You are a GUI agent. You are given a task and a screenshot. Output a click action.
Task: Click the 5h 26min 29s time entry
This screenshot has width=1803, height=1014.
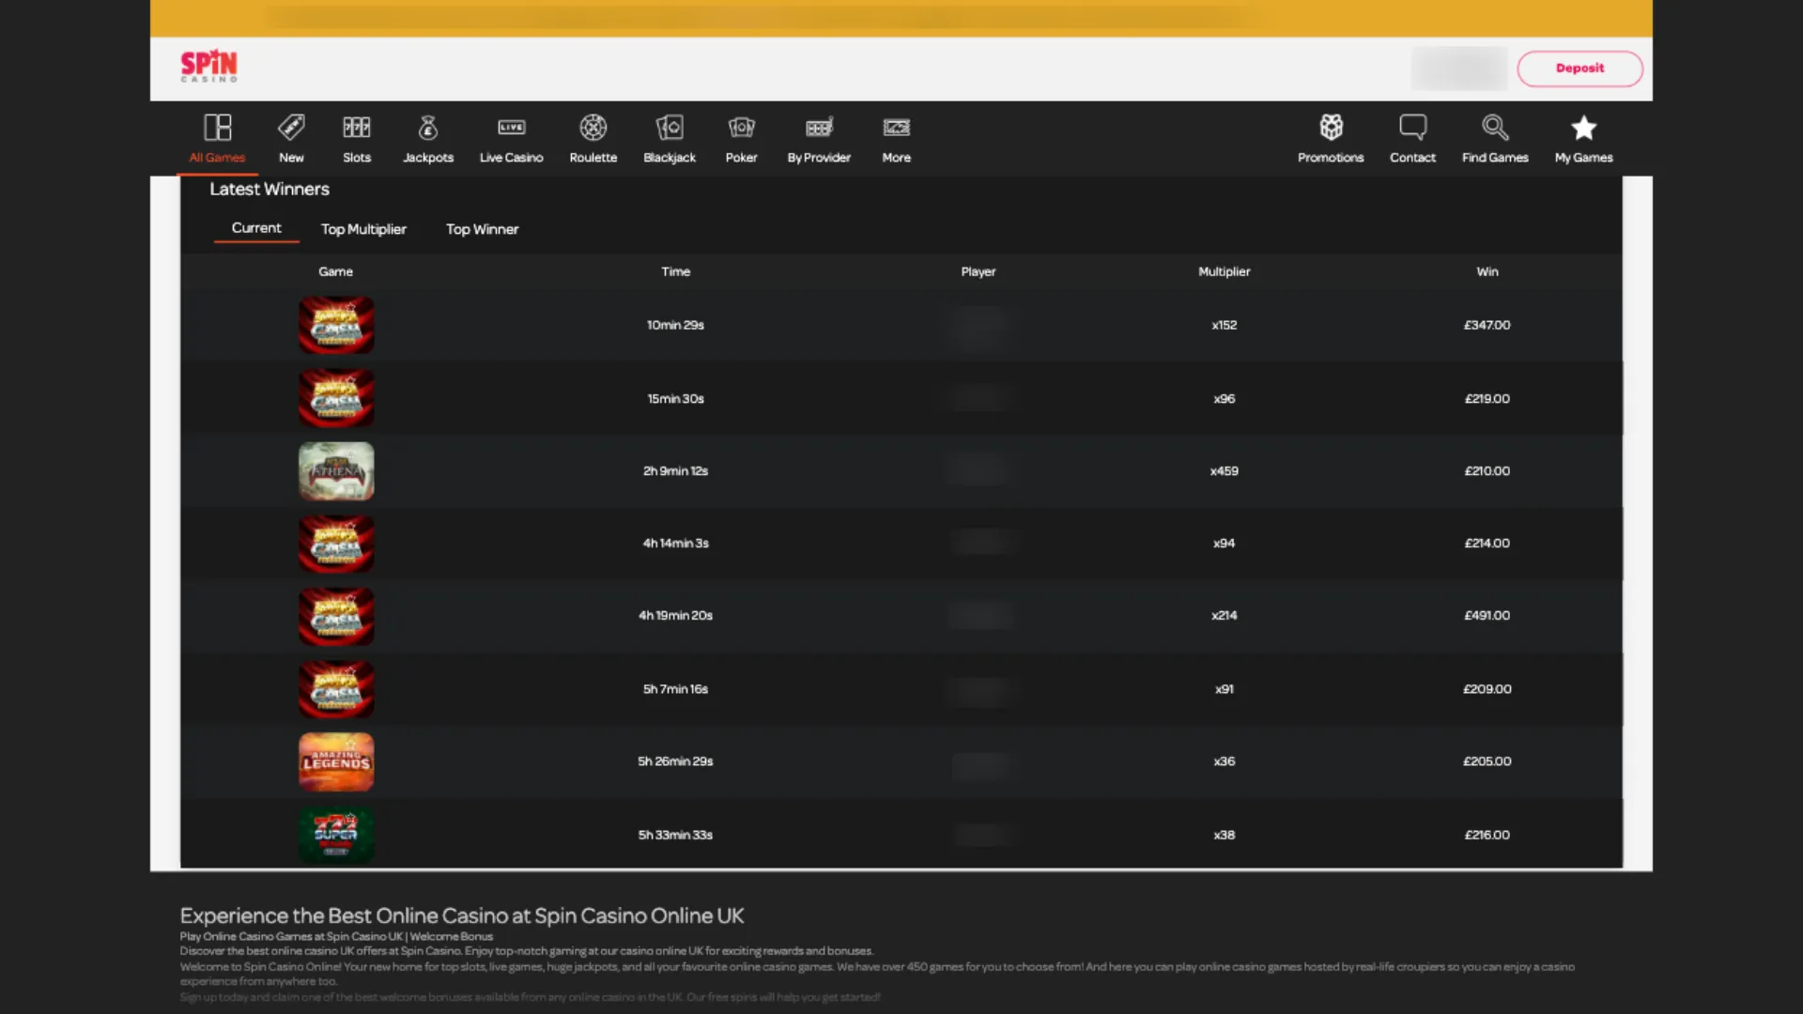[675, 760]
